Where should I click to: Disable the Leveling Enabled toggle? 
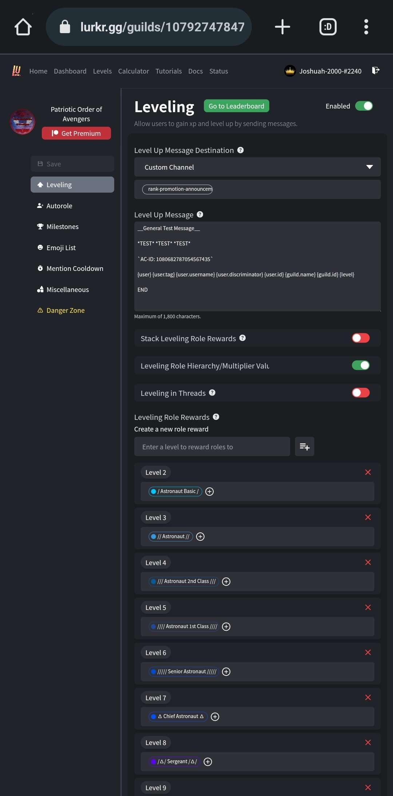click(364, 106)
